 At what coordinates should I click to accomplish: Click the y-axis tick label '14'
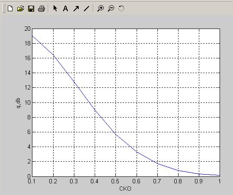coord(27,73)
